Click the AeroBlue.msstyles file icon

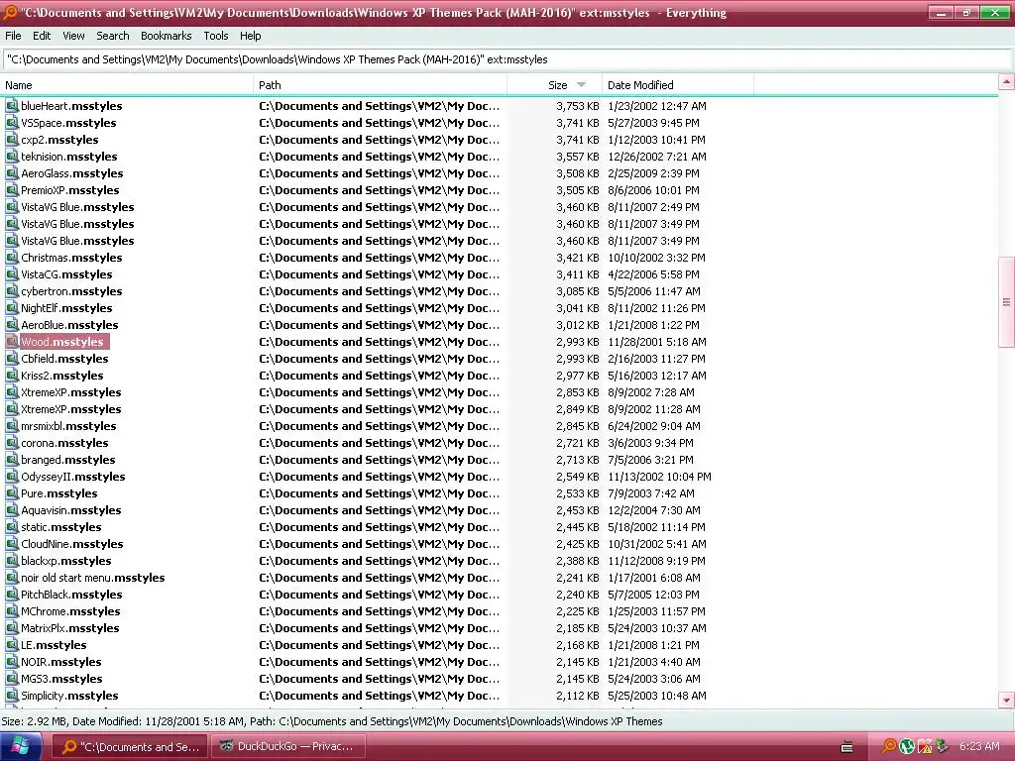[12, 324]
